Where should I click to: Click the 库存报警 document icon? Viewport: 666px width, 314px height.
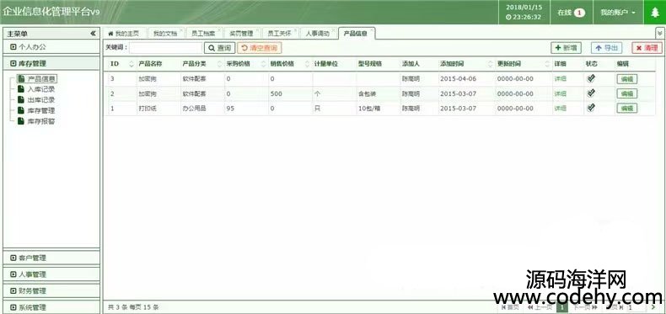(x=21, y=121)
